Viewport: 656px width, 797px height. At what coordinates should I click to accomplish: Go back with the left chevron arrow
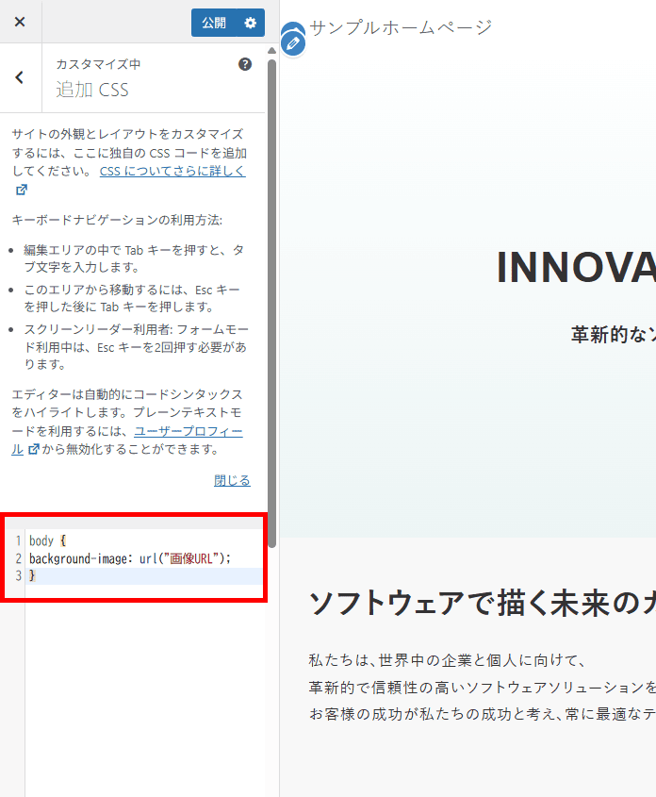tap(20, 77)
